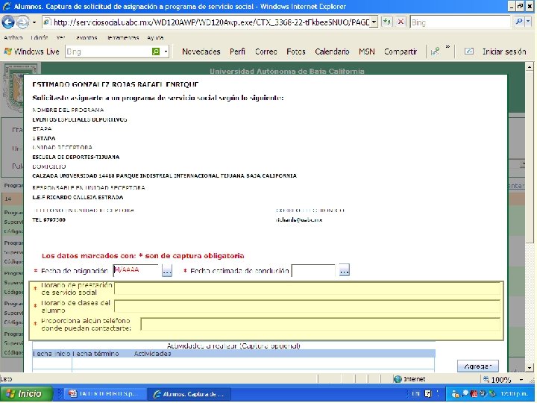Open Fotos in Windows Live toolbar

296,51
